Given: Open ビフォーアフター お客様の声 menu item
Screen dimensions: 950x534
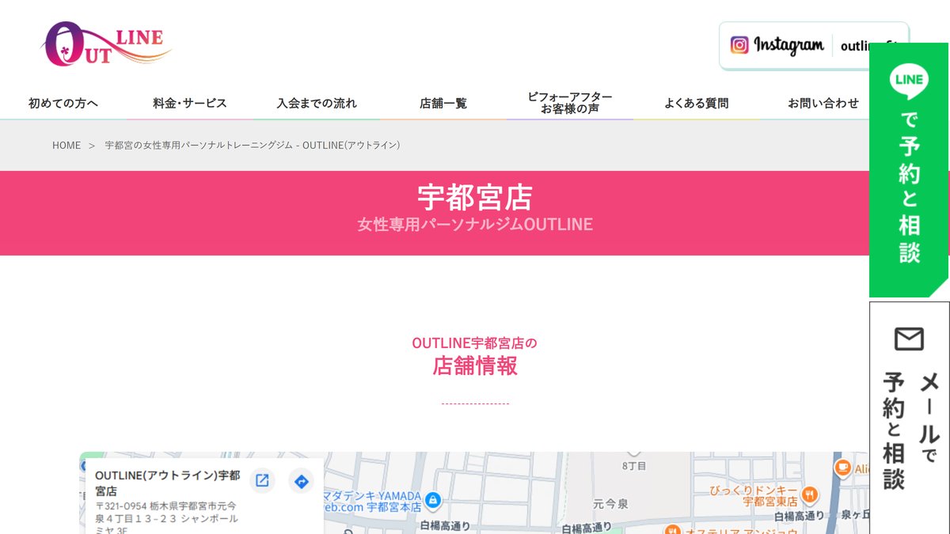Looking at the screenshot, I should click(570, 103).
